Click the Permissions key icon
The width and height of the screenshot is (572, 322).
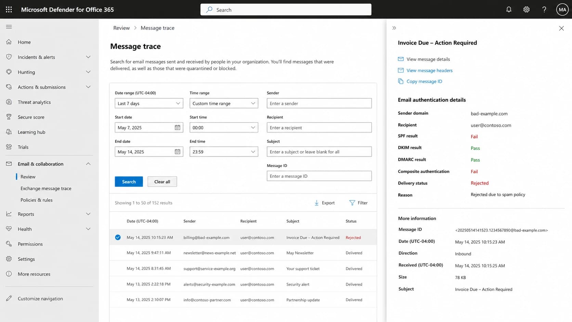pyautogui.click(x=9, y=244)
